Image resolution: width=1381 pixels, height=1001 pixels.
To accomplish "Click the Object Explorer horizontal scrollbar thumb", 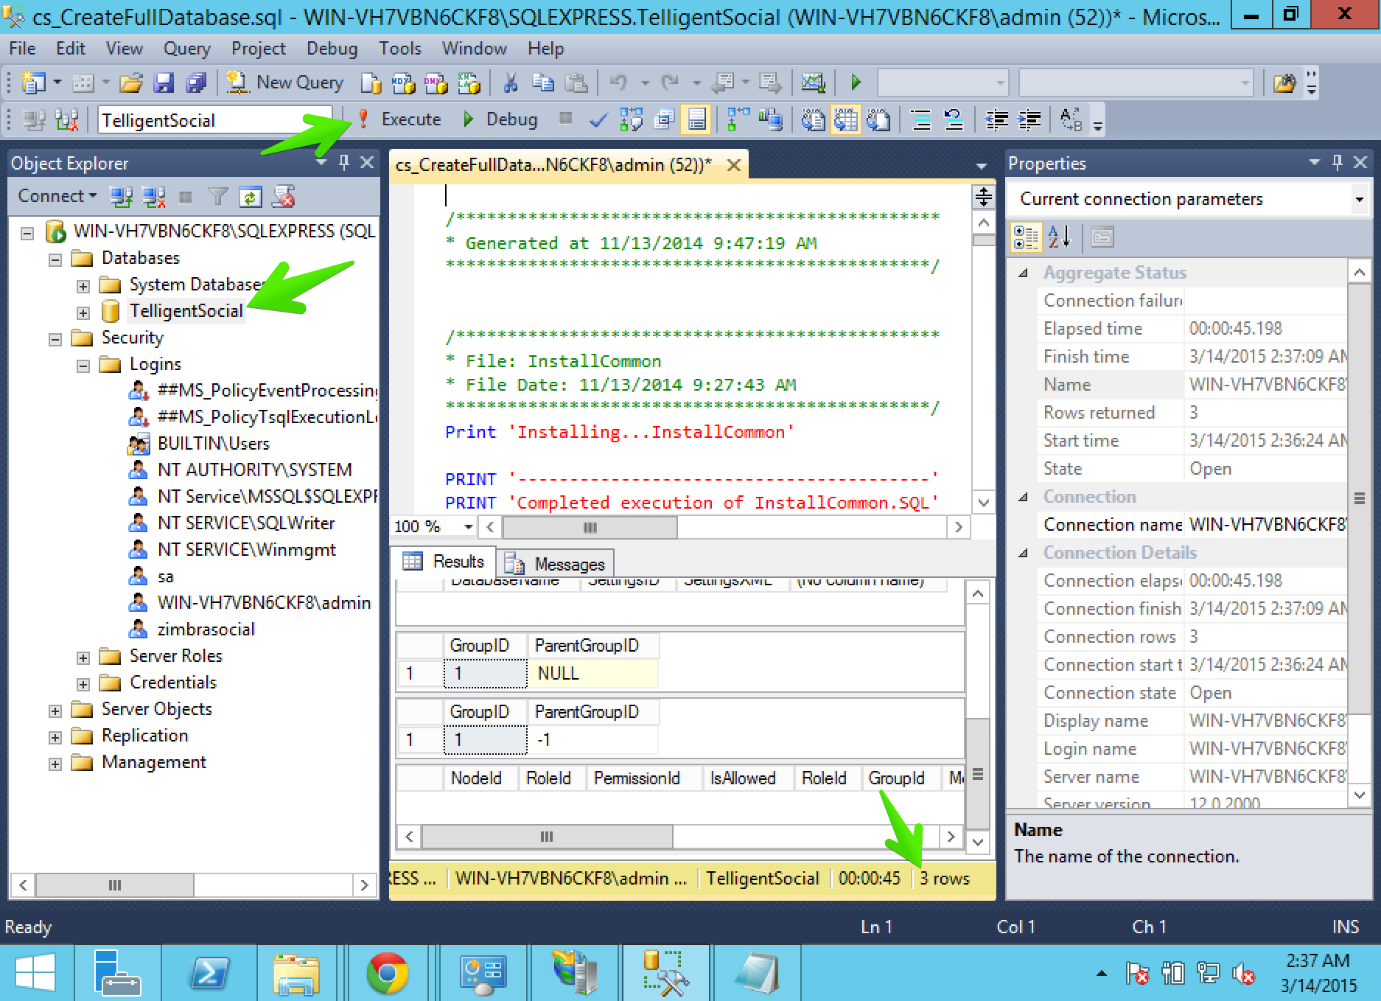I will coord(115,885).
